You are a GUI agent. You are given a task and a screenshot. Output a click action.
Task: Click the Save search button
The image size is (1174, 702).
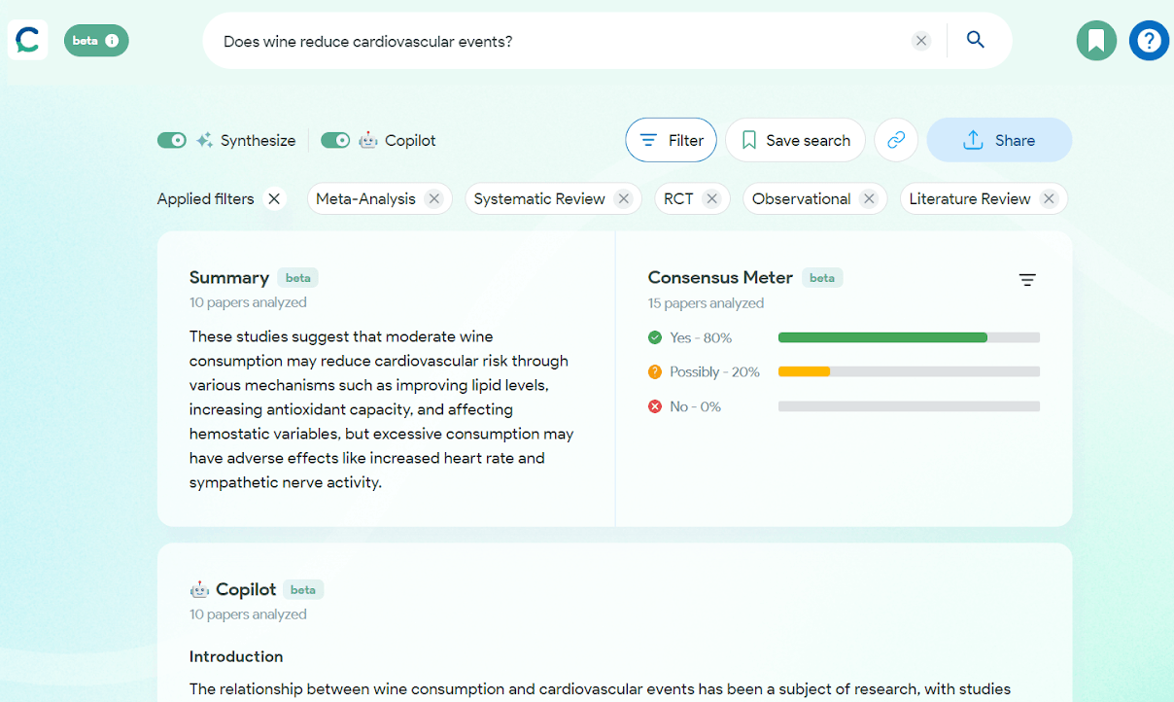pos(795,140)
